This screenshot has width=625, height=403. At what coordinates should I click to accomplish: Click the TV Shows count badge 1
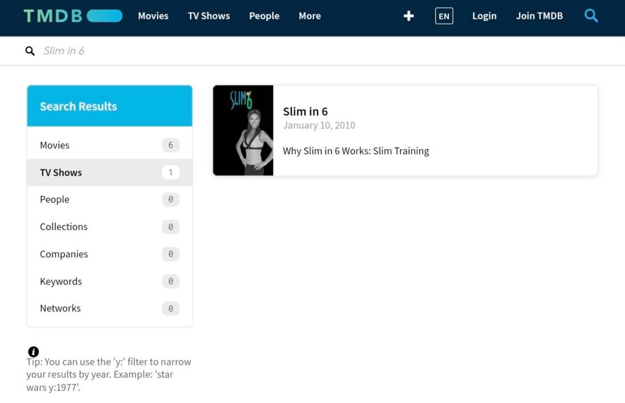pyautogui.click(x=171, y=172)
